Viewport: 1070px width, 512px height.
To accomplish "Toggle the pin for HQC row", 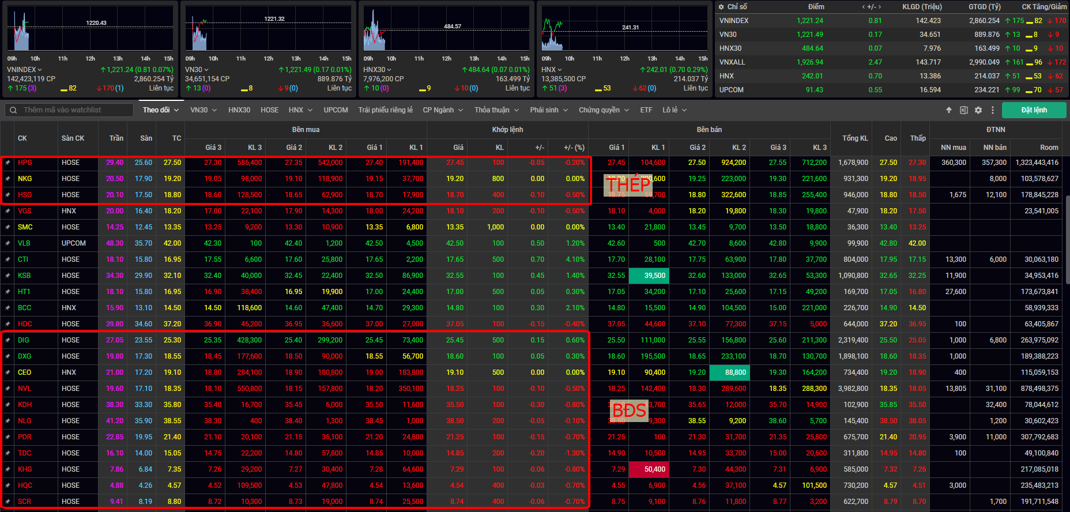I will coord(7,485).
